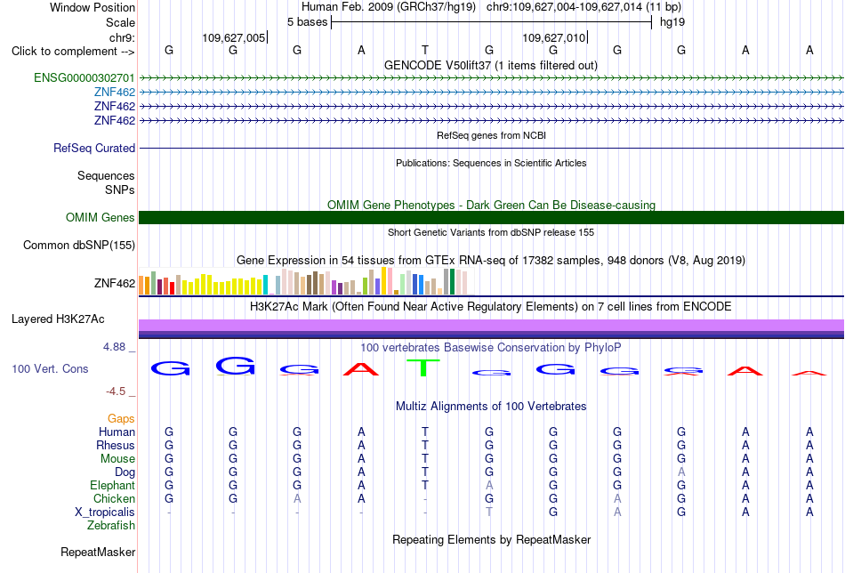Open the 'OMIM Genes' track label
The image size is (845, 573).
(x=100, y=217)
